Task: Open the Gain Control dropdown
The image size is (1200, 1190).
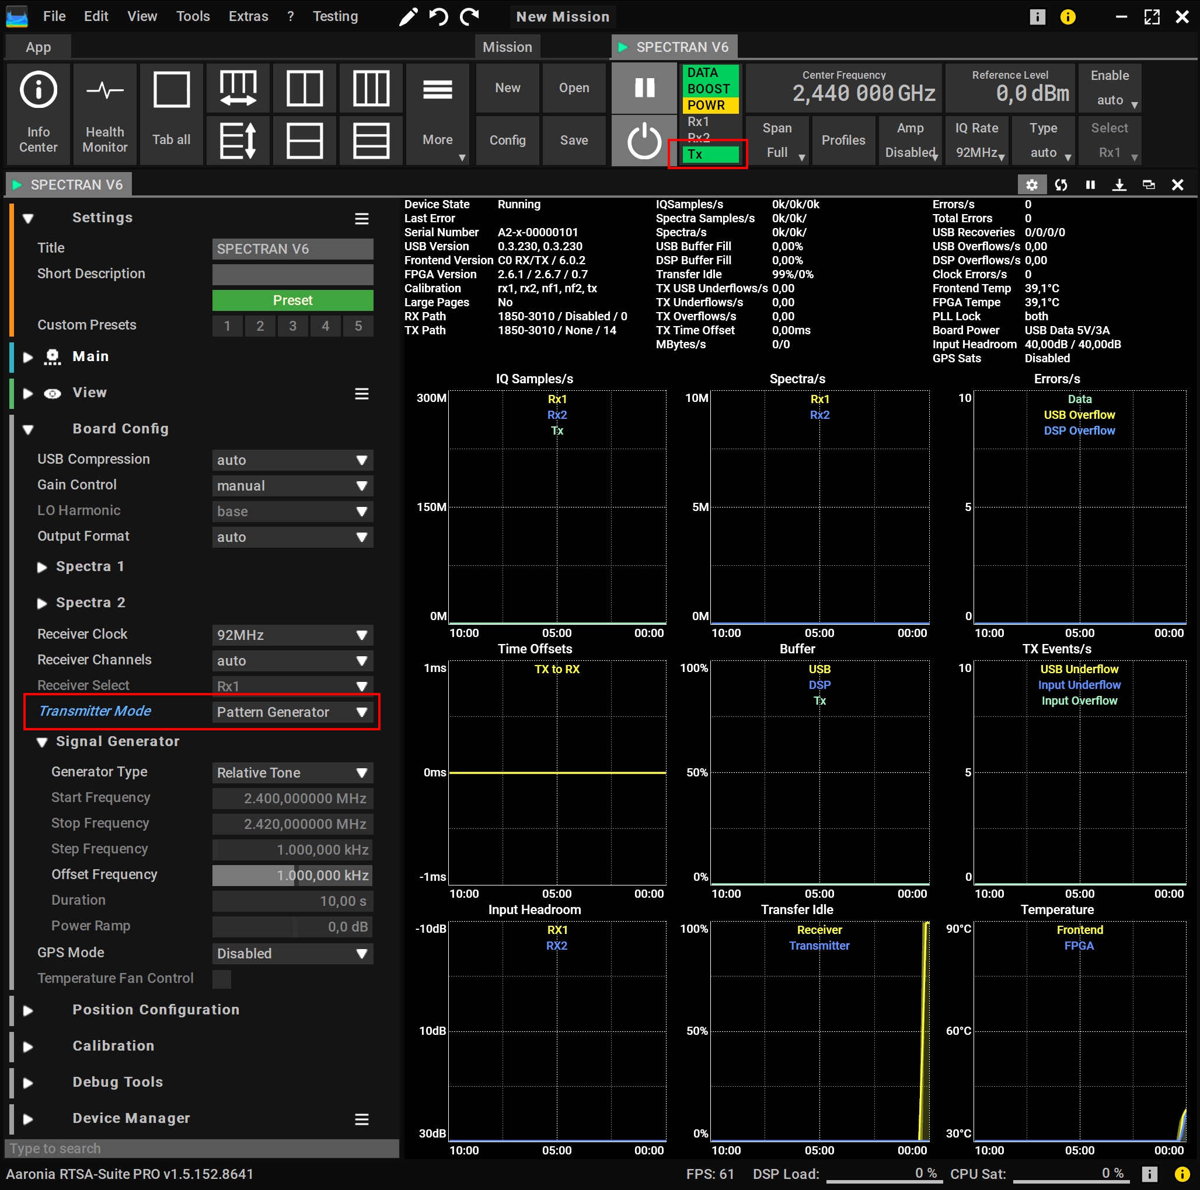Action: coord(292,485)
